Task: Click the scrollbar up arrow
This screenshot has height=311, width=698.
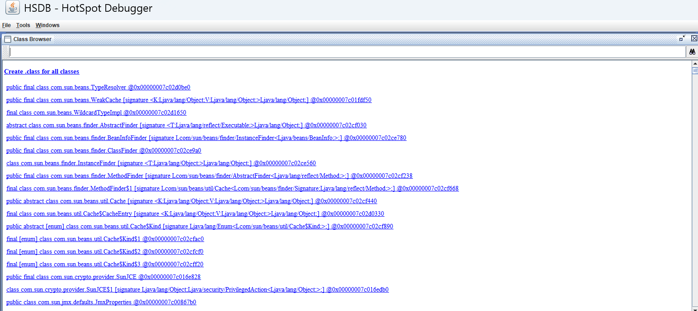Action: point(695,64)
